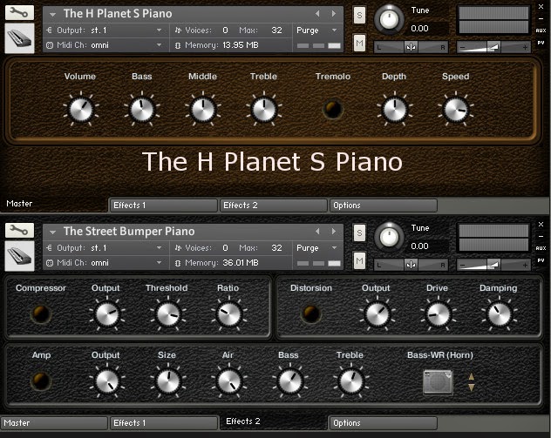Click the Distorsion Drive knob
551x438 pixels.
click(x=438, y=313)
